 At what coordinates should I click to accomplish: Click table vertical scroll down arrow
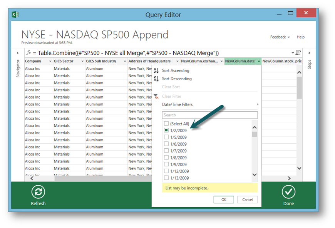click(299, 168)
